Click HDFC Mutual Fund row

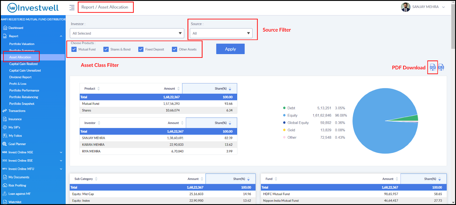[x=354, y=194]
